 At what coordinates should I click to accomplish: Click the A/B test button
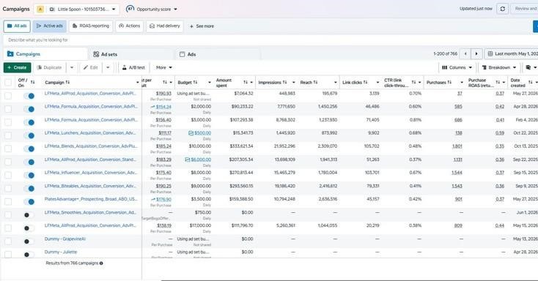pyautogui.click(x=134, y=67)
